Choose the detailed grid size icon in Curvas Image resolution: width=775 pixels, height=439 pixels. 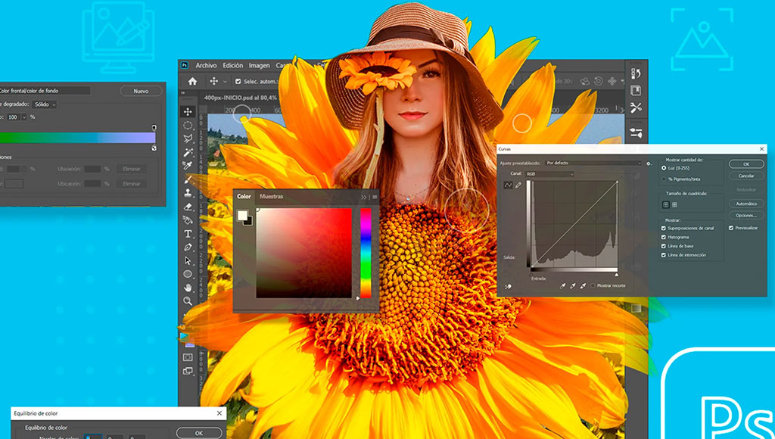click(674, 204)
